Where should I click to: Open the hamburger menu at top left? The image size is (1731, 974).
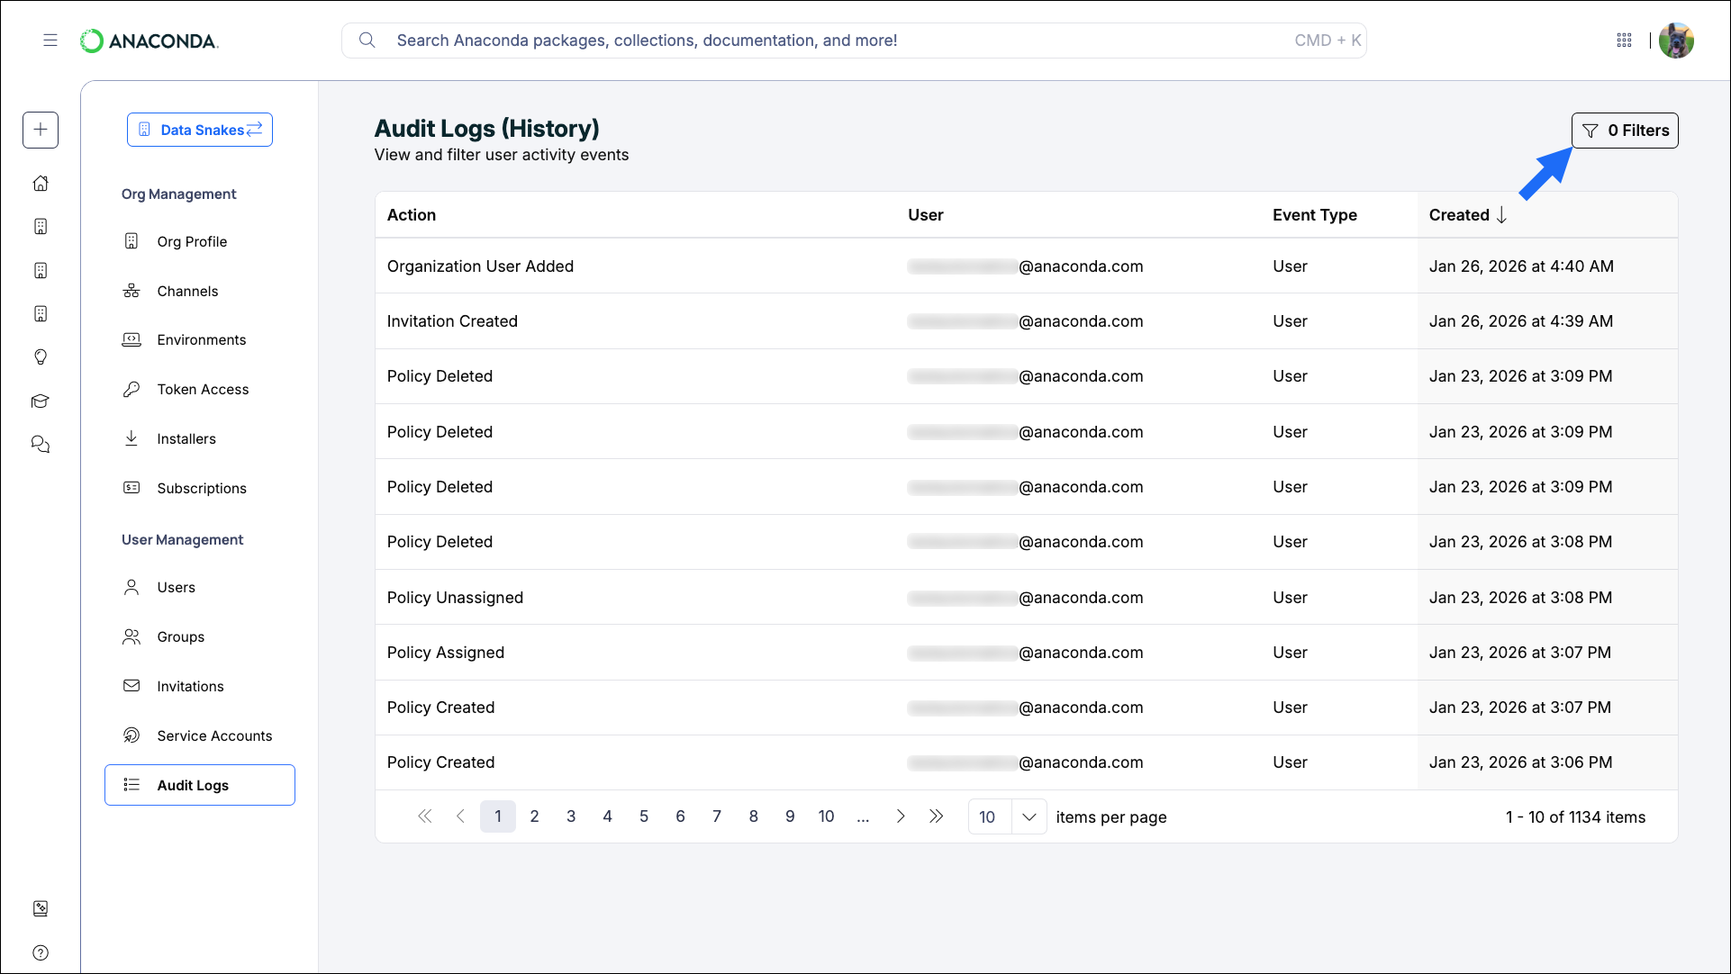50,41
